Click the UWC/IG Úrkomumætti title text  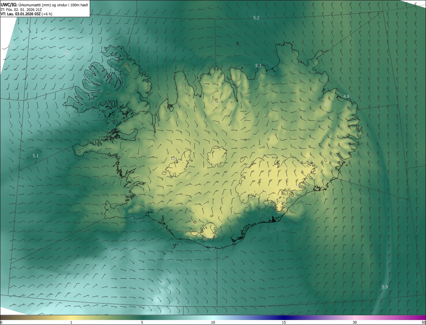point(44,4)
